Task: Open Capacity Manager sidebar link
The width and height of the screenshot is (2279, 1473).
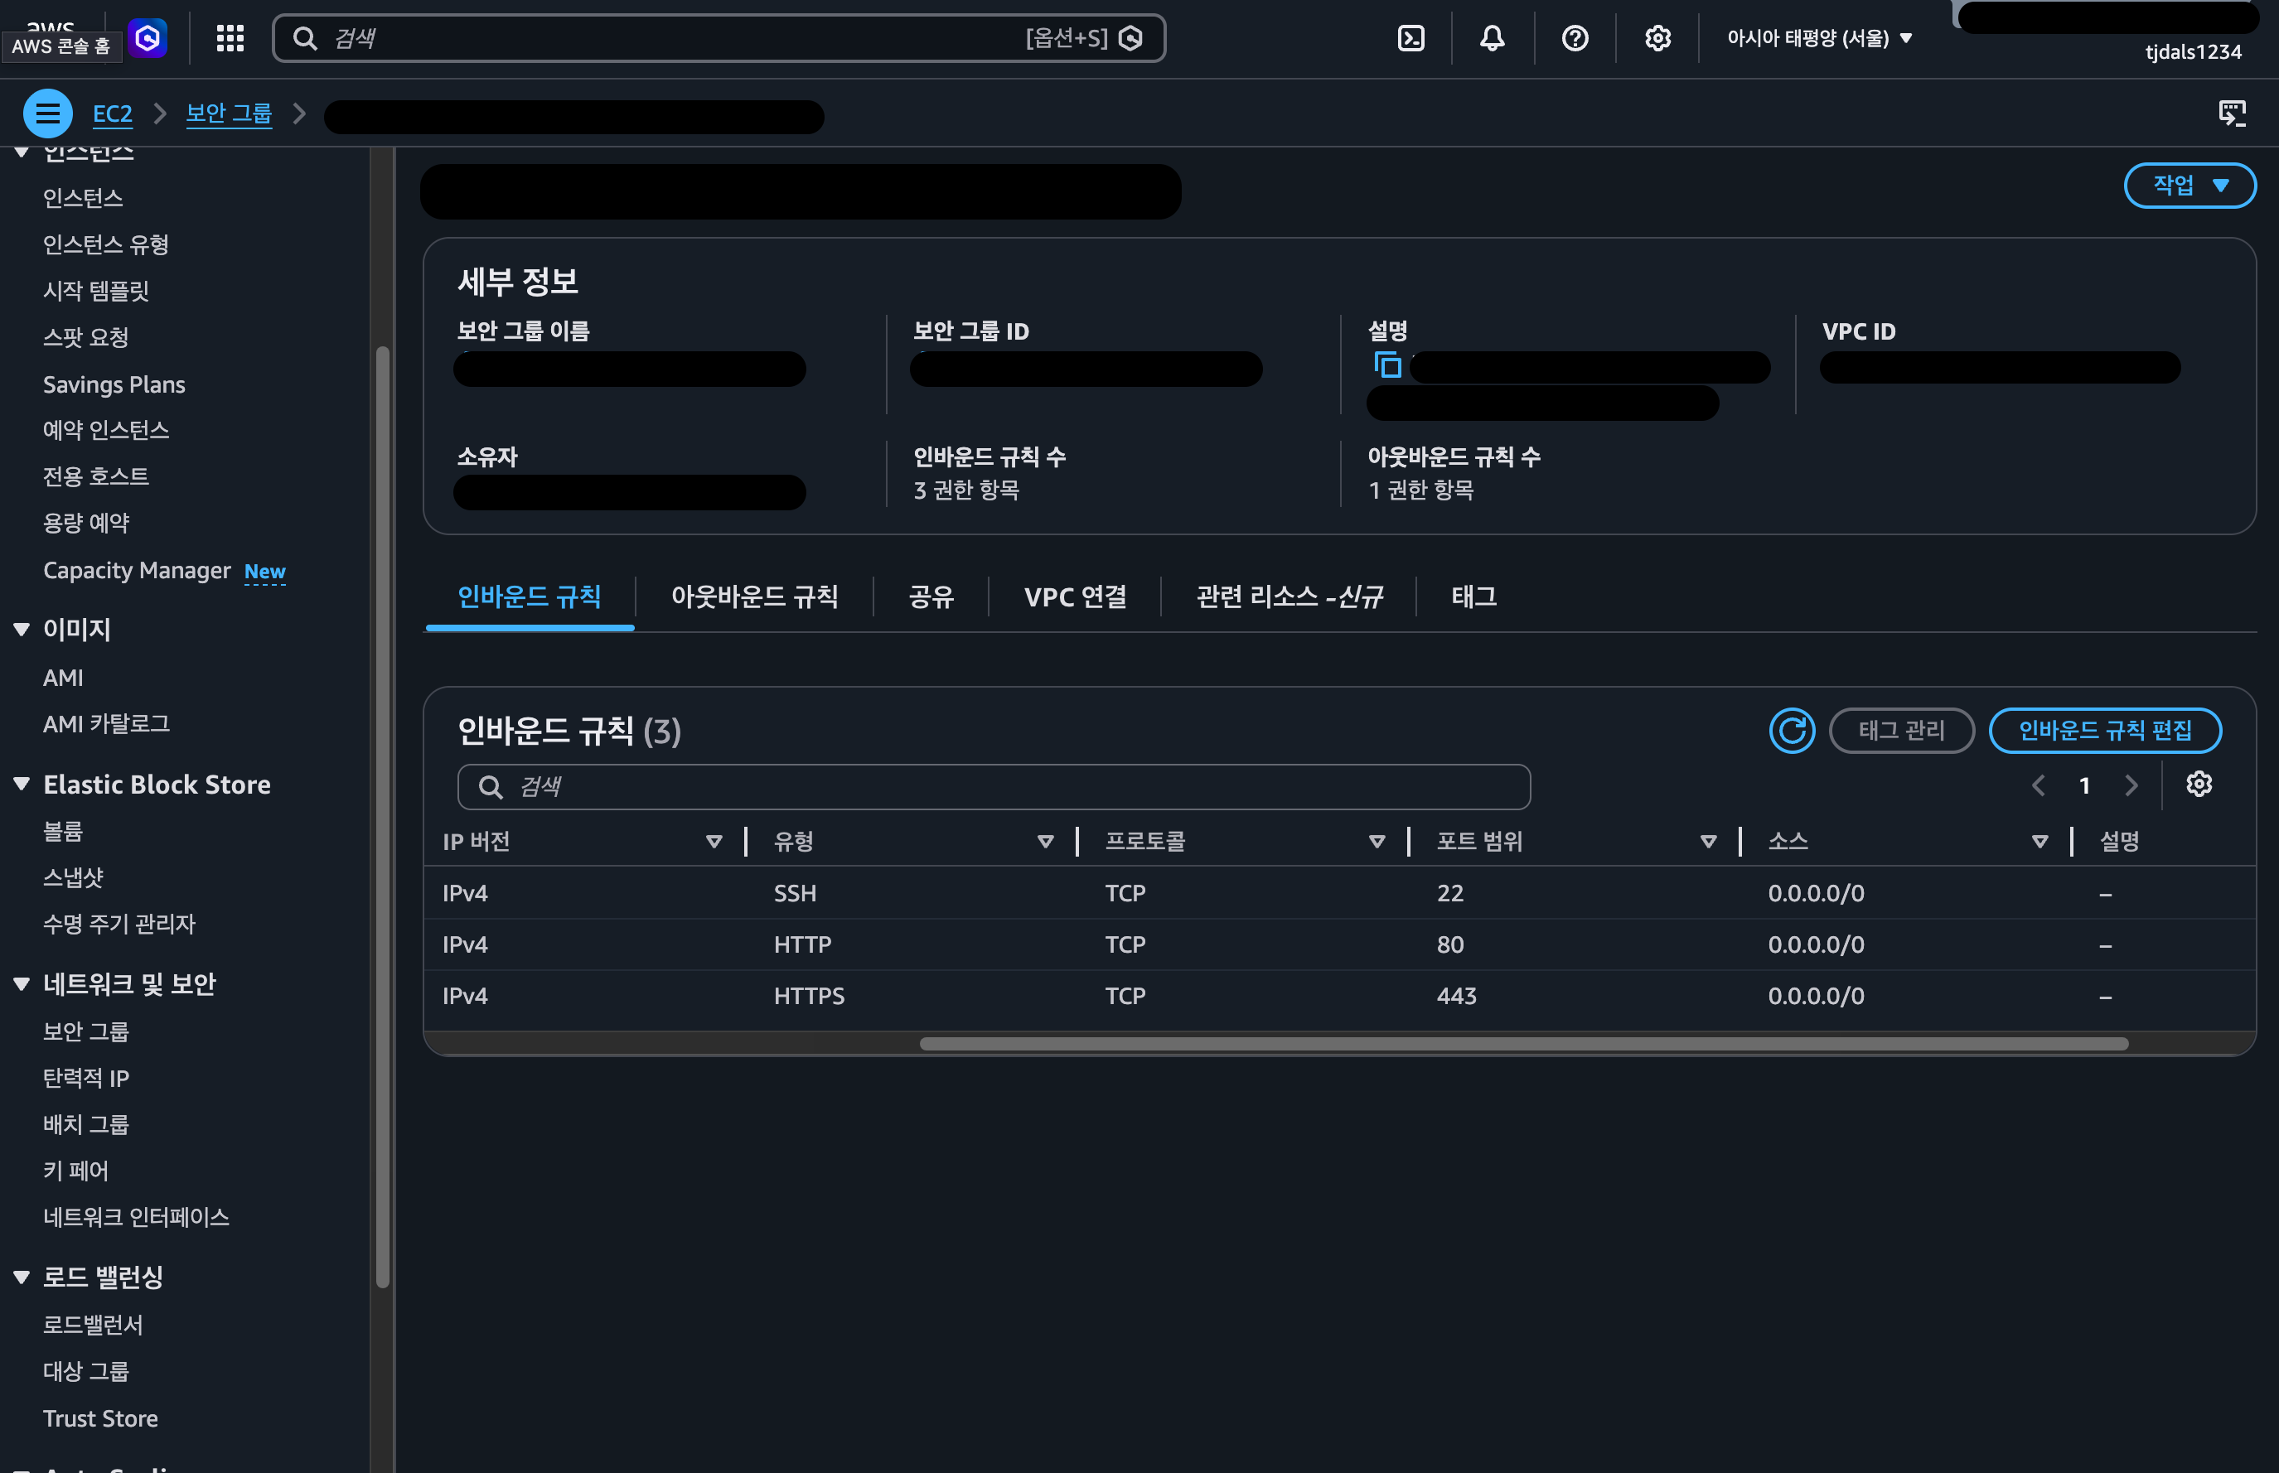Action: pos(137,570)
